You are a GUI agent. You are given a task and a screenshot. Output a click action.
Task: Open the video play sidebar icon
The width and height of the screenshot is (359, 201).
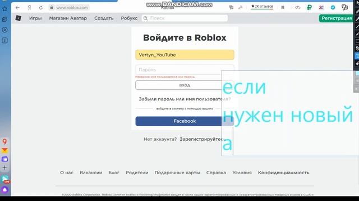point(4,30)
